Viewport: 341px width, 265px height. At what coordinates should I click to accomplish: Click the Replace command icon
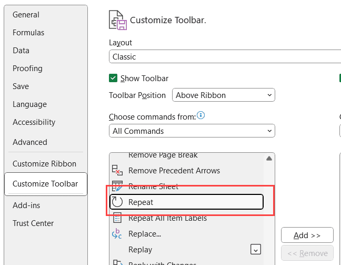point(117,234)
